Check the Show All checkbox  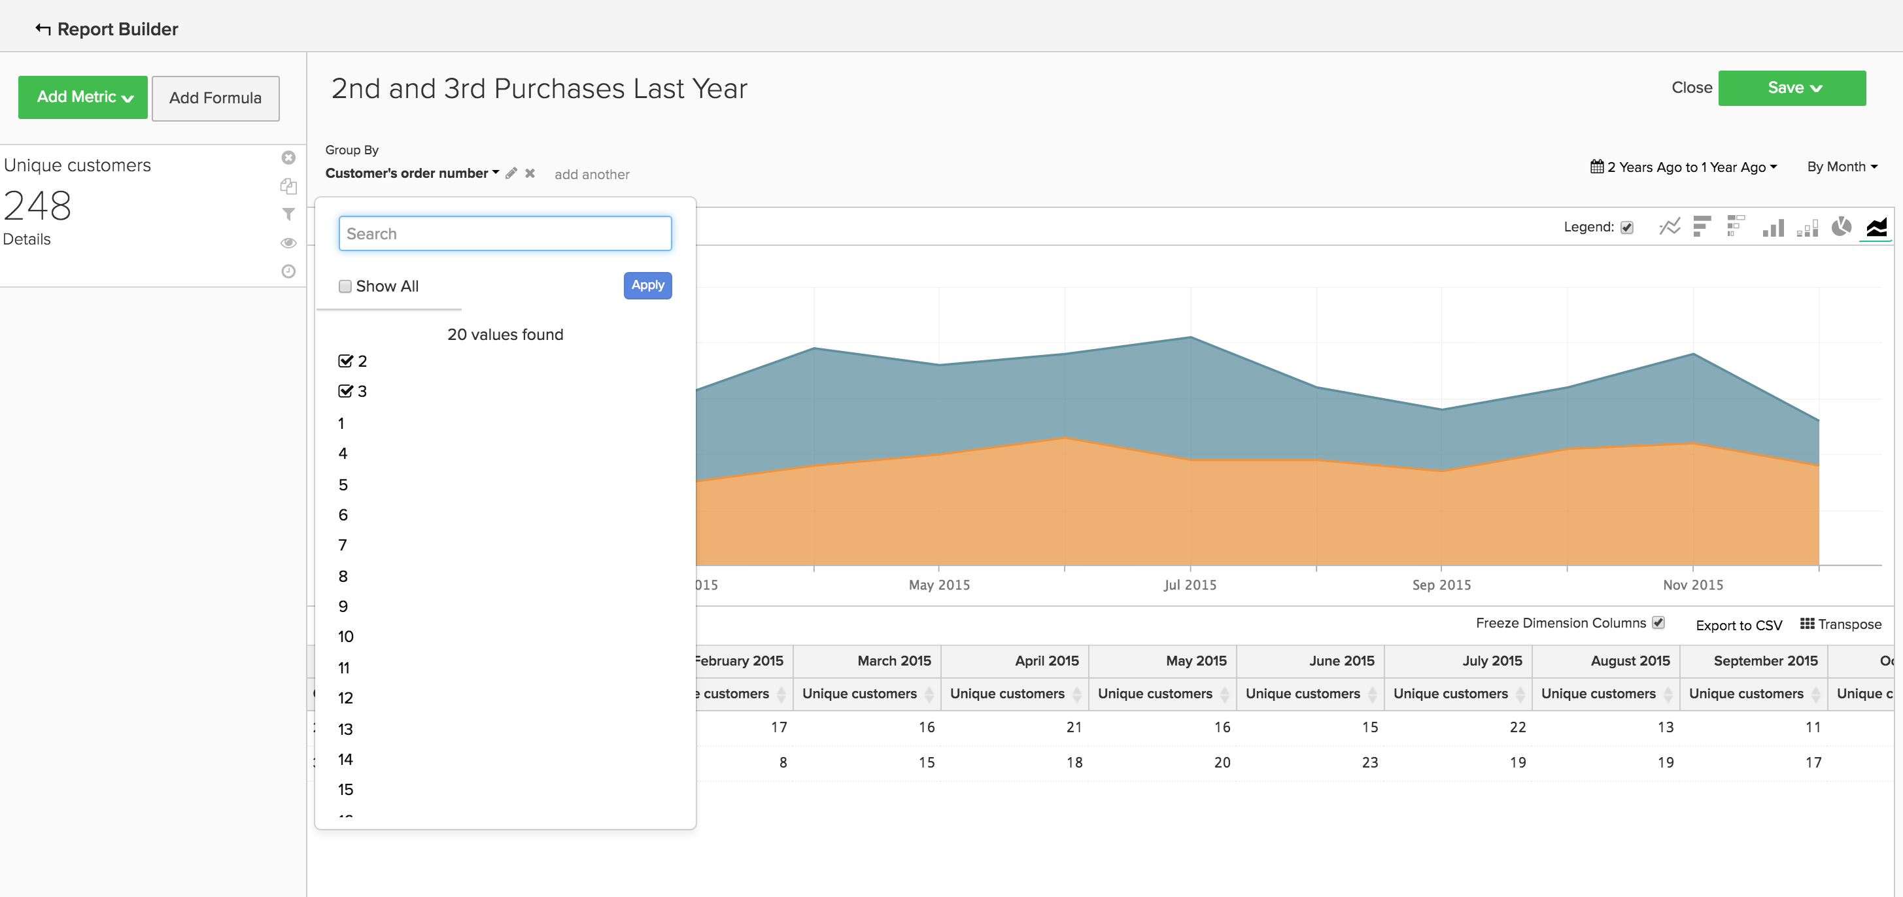(x=345, y=286)
